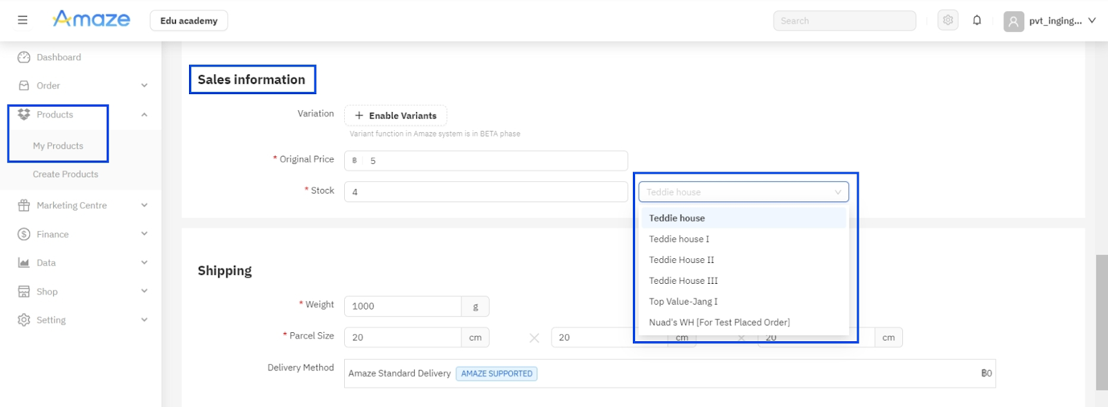Click the Original Price input

coord(486,161)
